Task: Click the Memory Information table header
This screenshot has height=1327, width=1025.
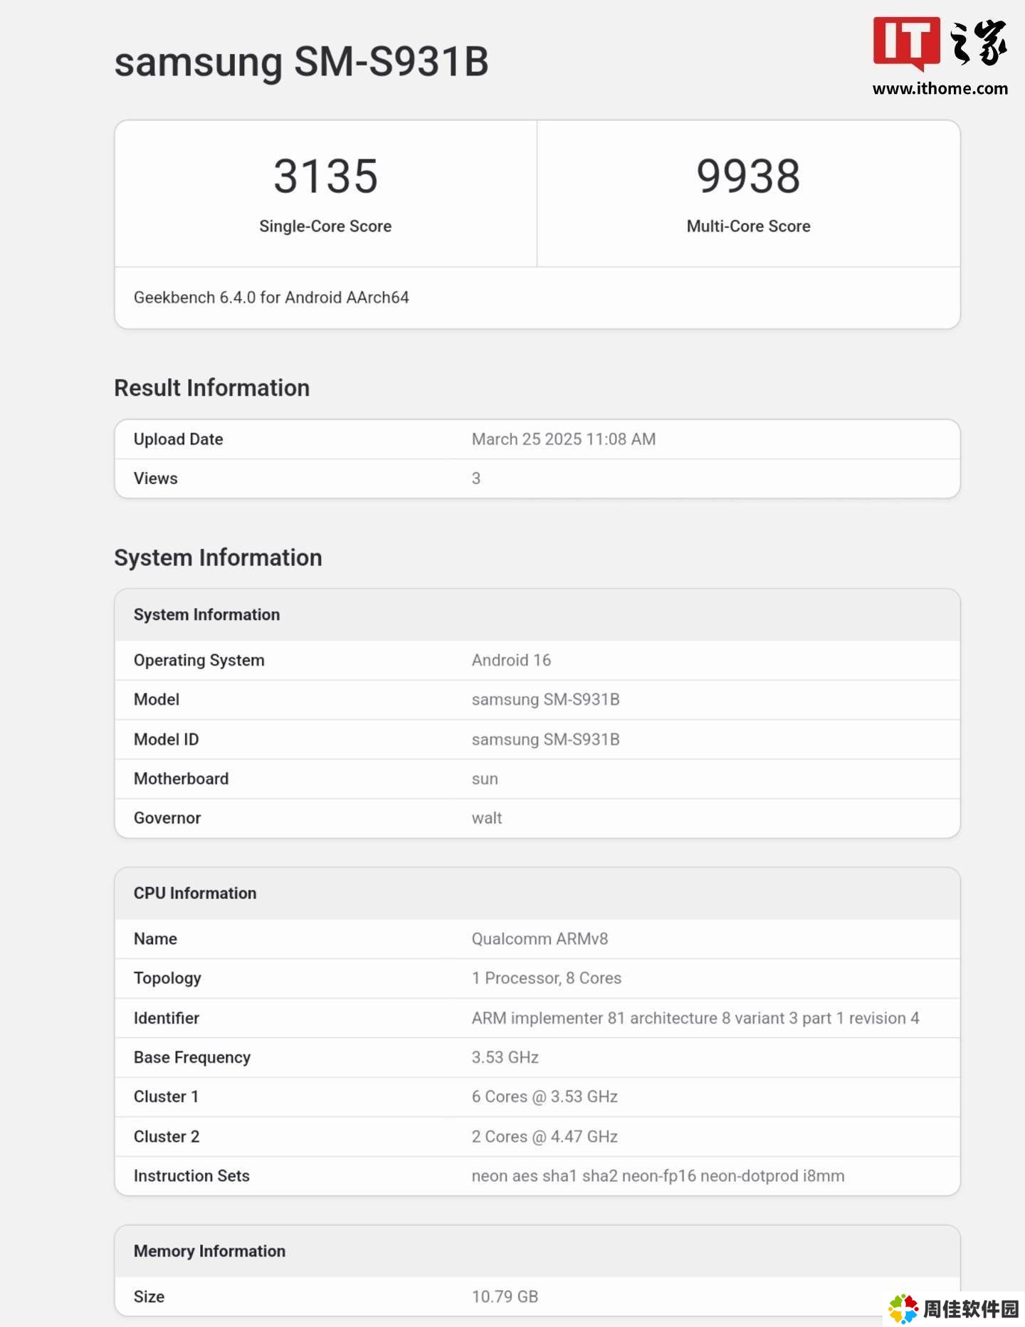Action: (x=210, y=1252)
